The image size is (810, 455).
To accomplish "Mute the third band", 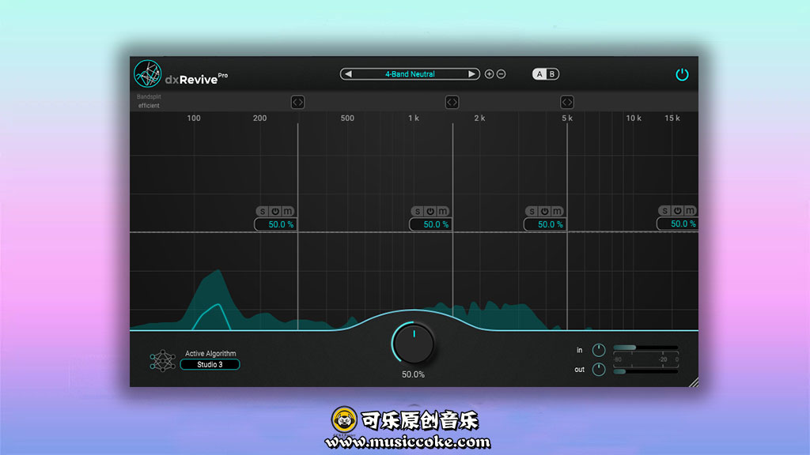I will tap(557, 212).
